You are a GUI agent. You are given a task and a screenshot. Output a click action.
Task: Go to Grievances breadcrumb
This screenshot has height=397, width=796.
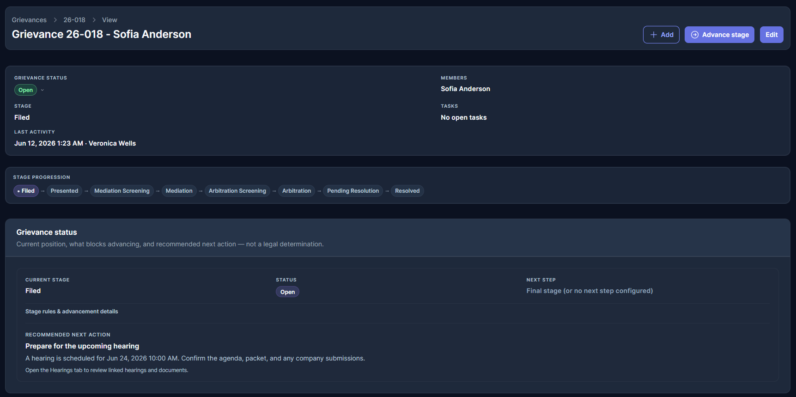pos(29,20)
